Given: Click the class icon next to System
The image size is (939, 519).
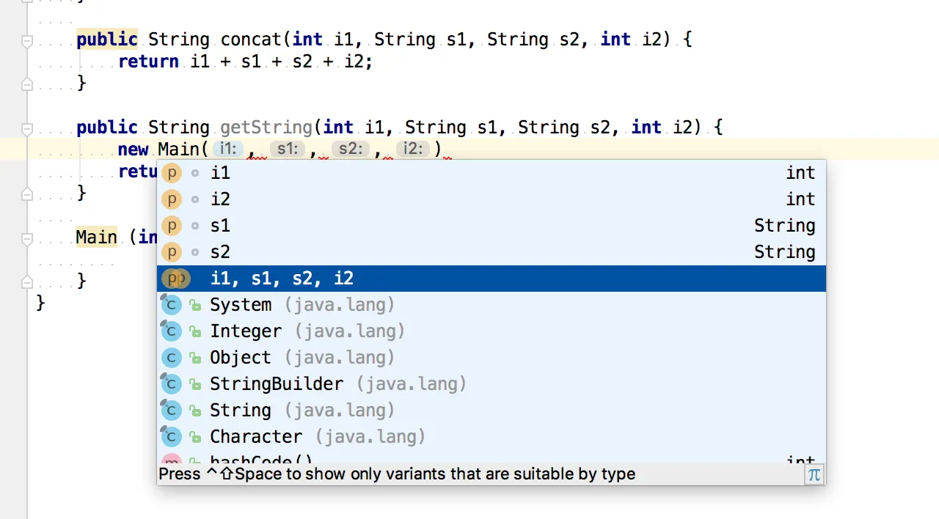Looking at the screenshot, I should click(x=171, y=305).
